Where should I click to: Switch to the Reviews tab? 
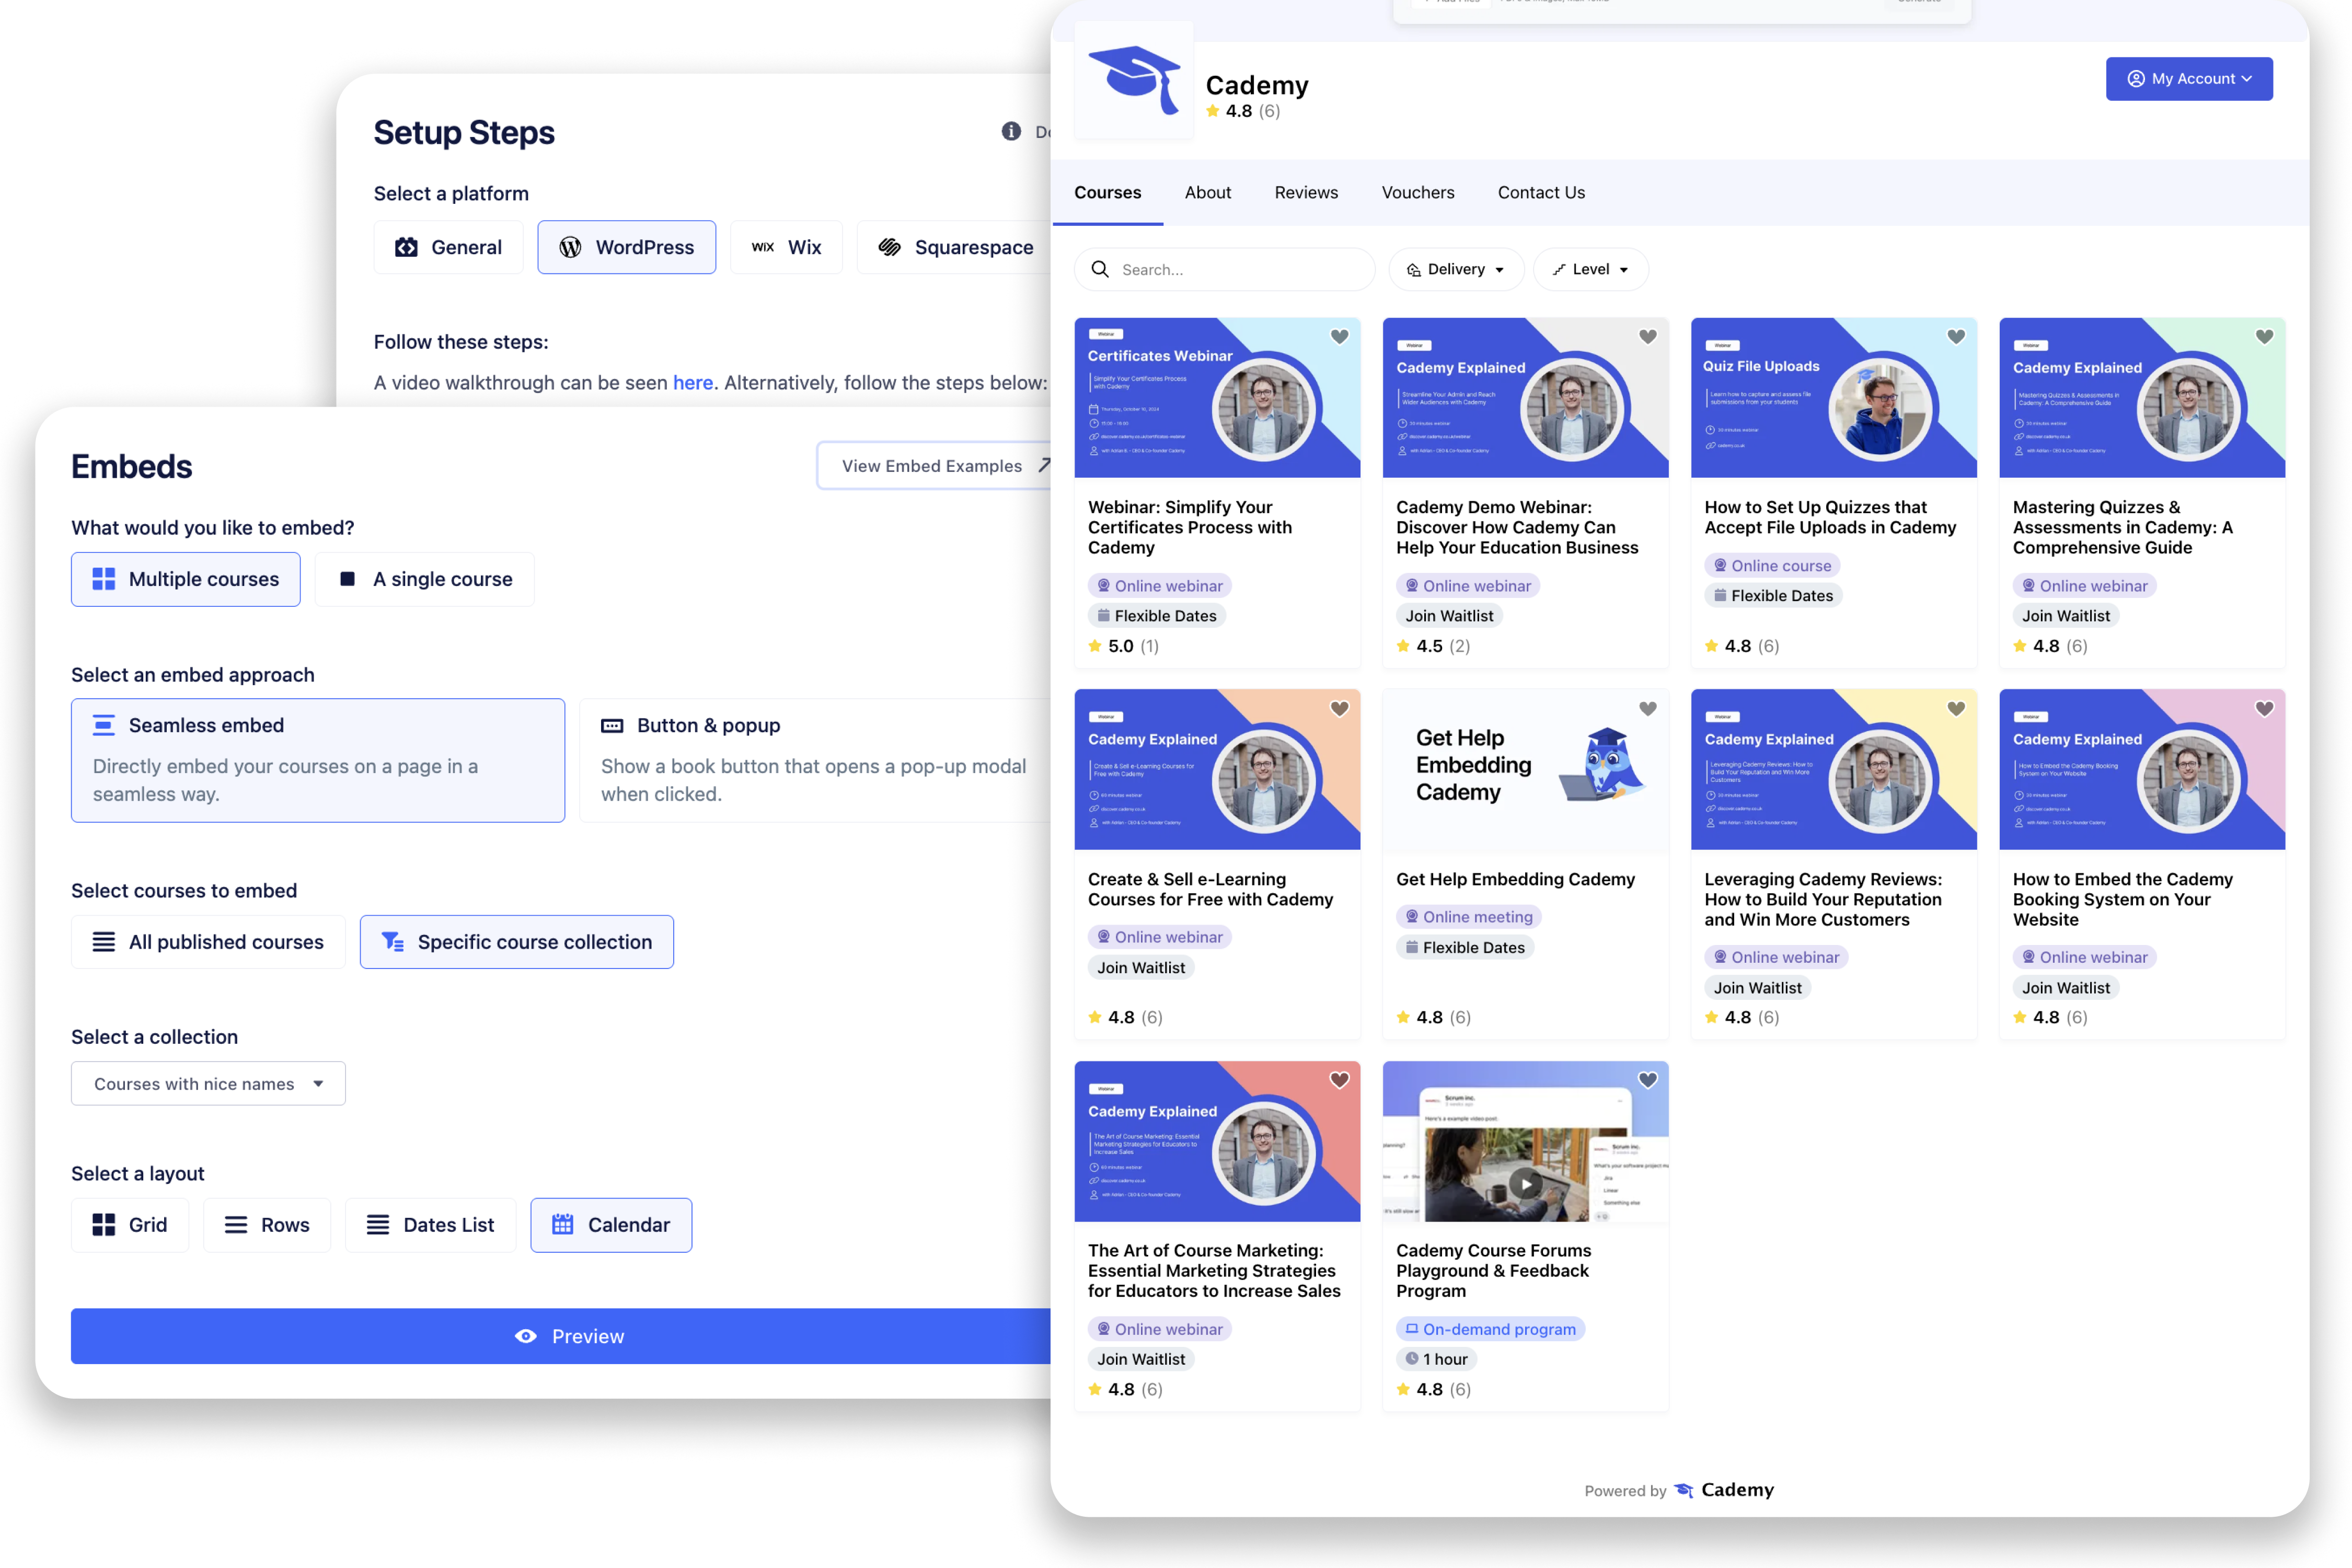point(1305,192)
